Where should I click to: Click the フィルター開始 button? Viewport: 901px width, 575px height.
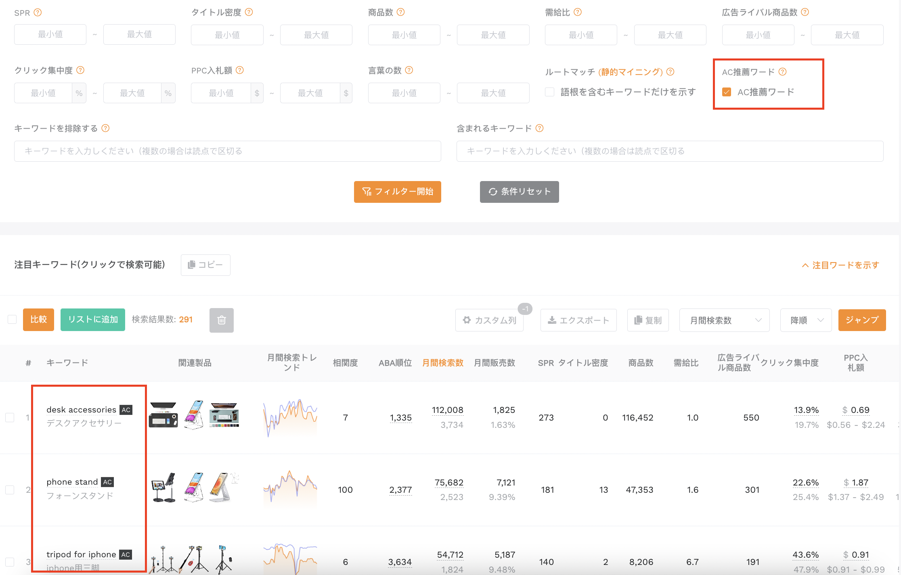coord(398,192)
